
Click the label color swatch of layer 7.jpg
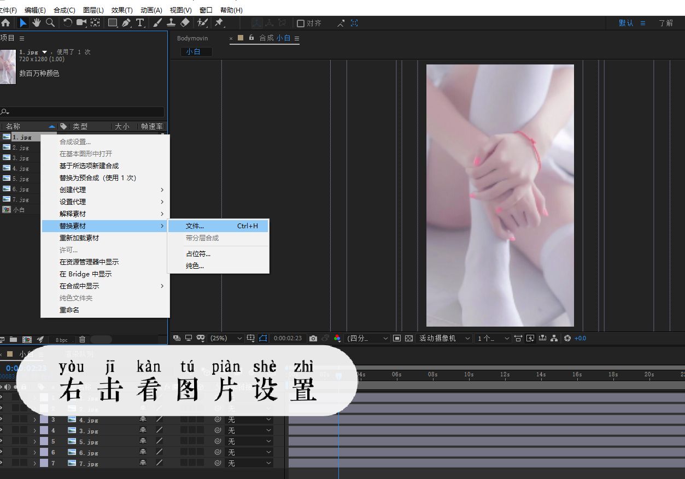(x=44, y=463)
